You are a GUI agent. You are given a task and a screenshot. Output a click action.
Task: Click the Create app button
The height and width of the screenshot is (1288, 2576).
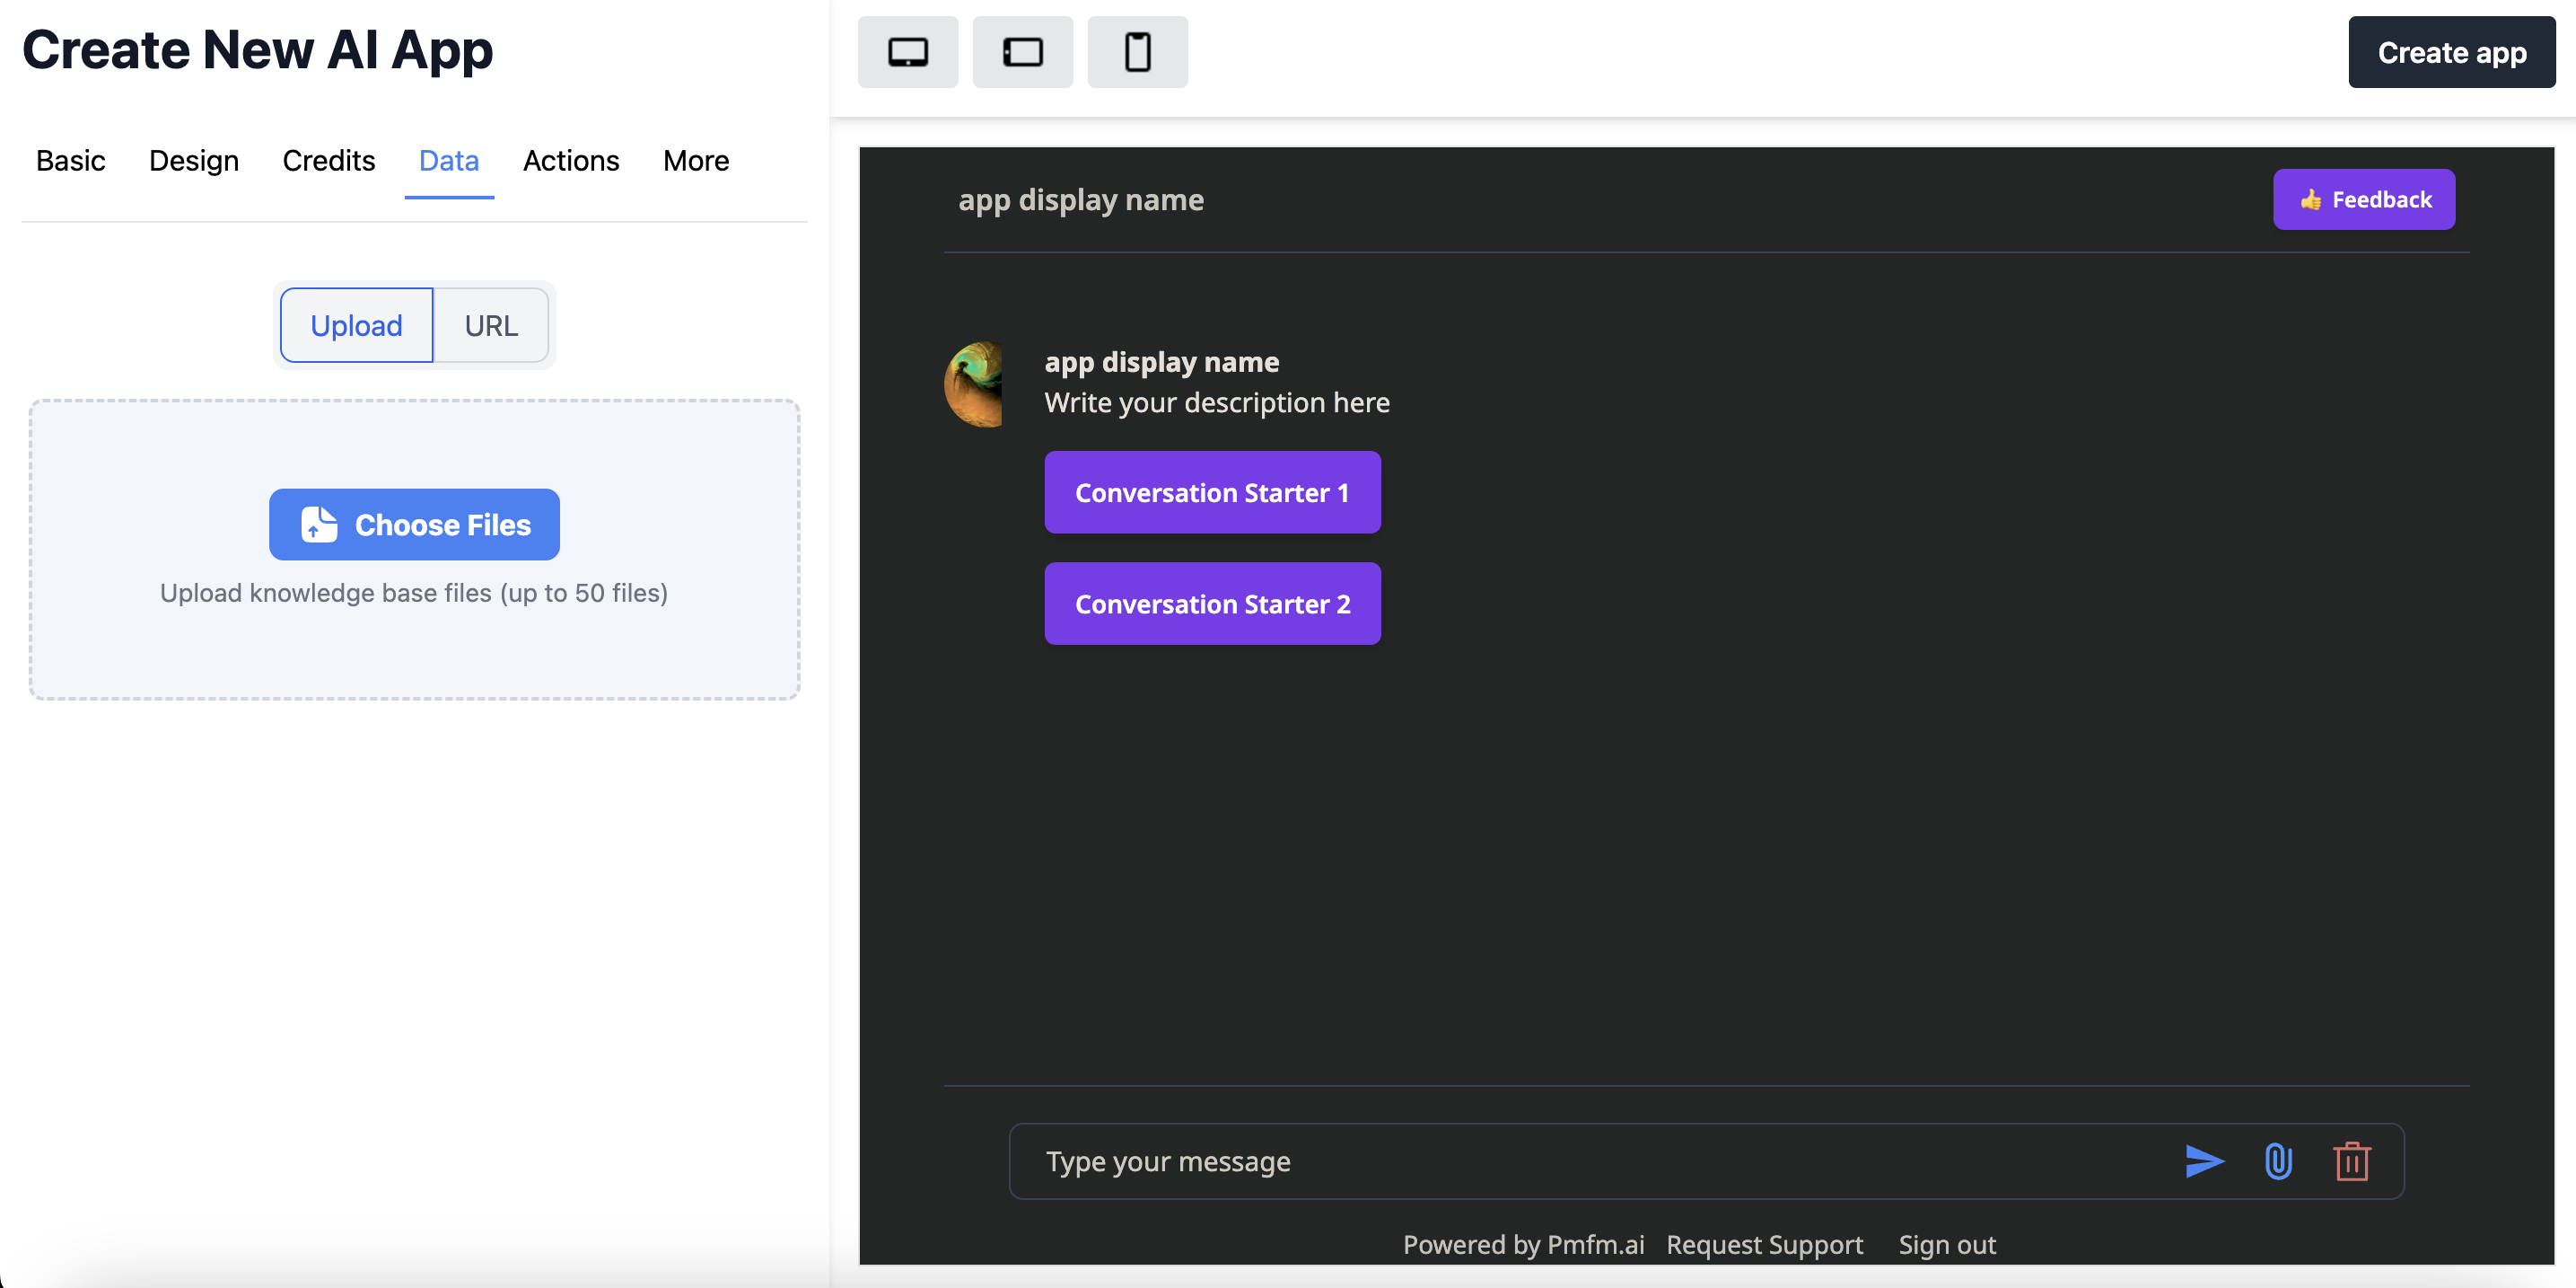point(2452,51)
